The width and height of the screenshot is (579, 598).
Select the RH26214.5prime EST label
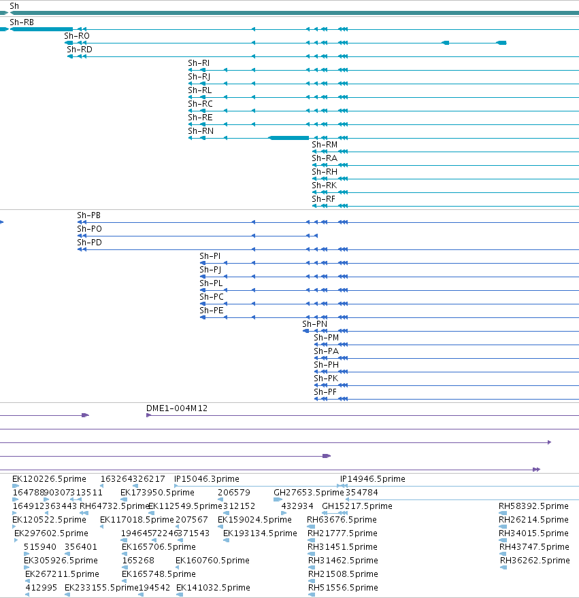(533, 520)
